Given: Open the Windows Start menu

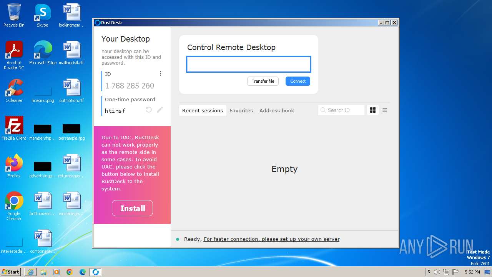Looking at the screenshot, I should 11,272.
